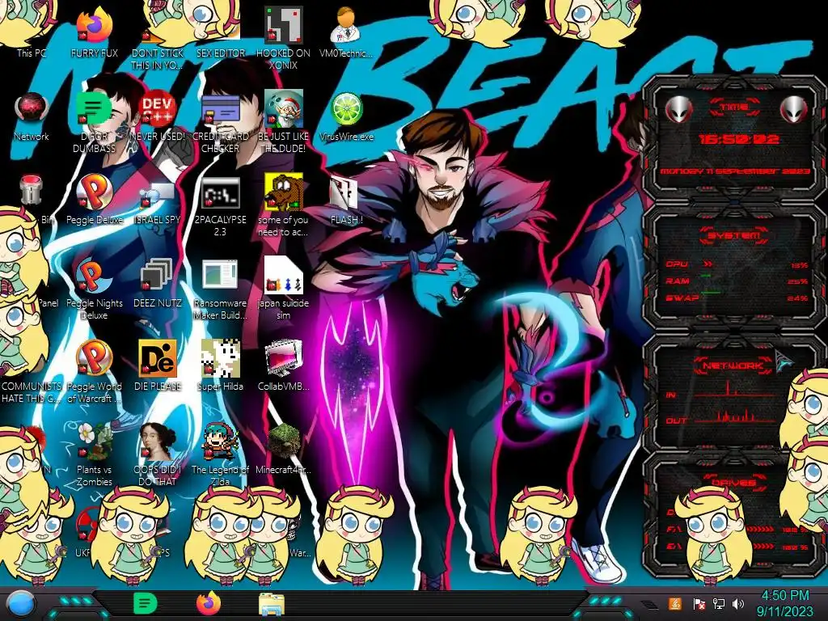This screenshot has height=621, width=828.
Task: Launch Plants vs Zombies shortcut
Action: [94, 454]
